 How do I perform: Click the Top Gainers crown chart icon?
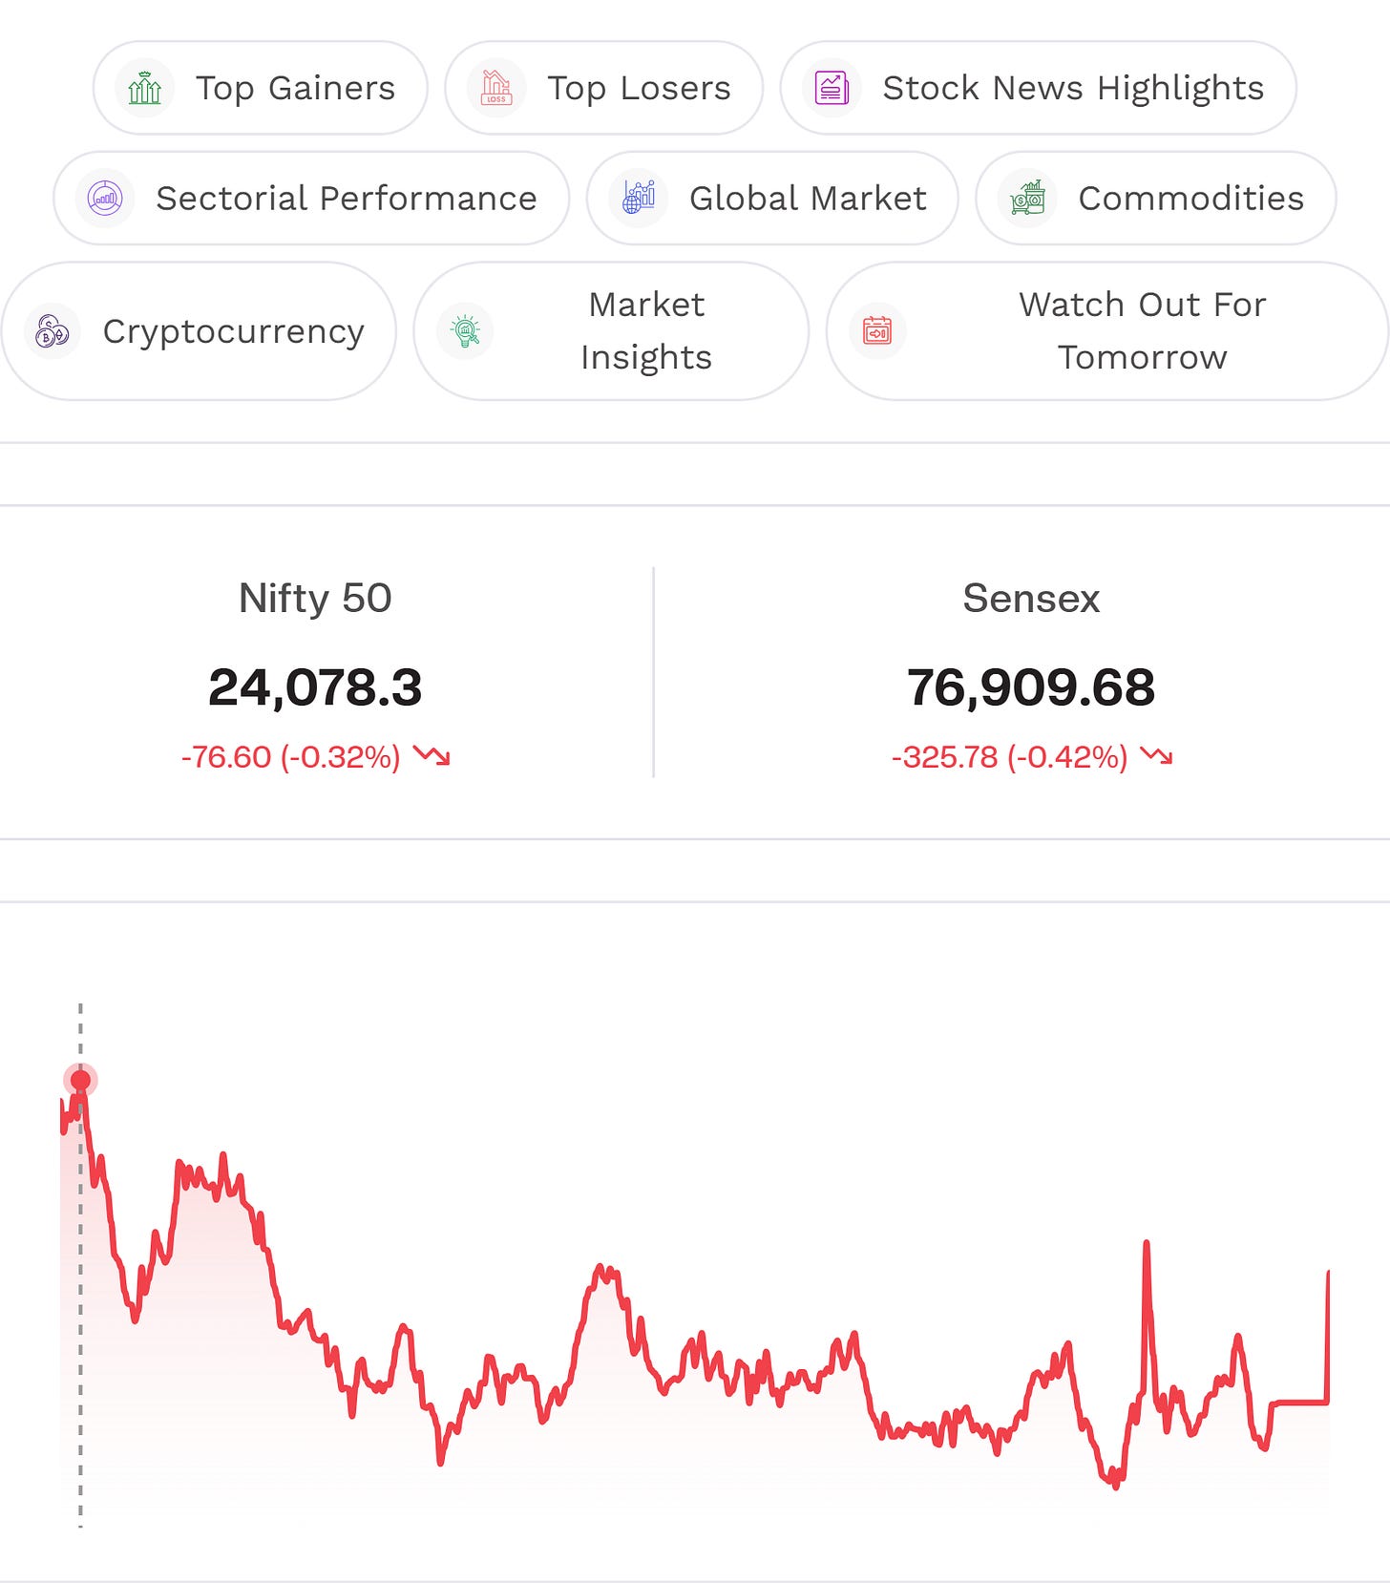(145, 88)
